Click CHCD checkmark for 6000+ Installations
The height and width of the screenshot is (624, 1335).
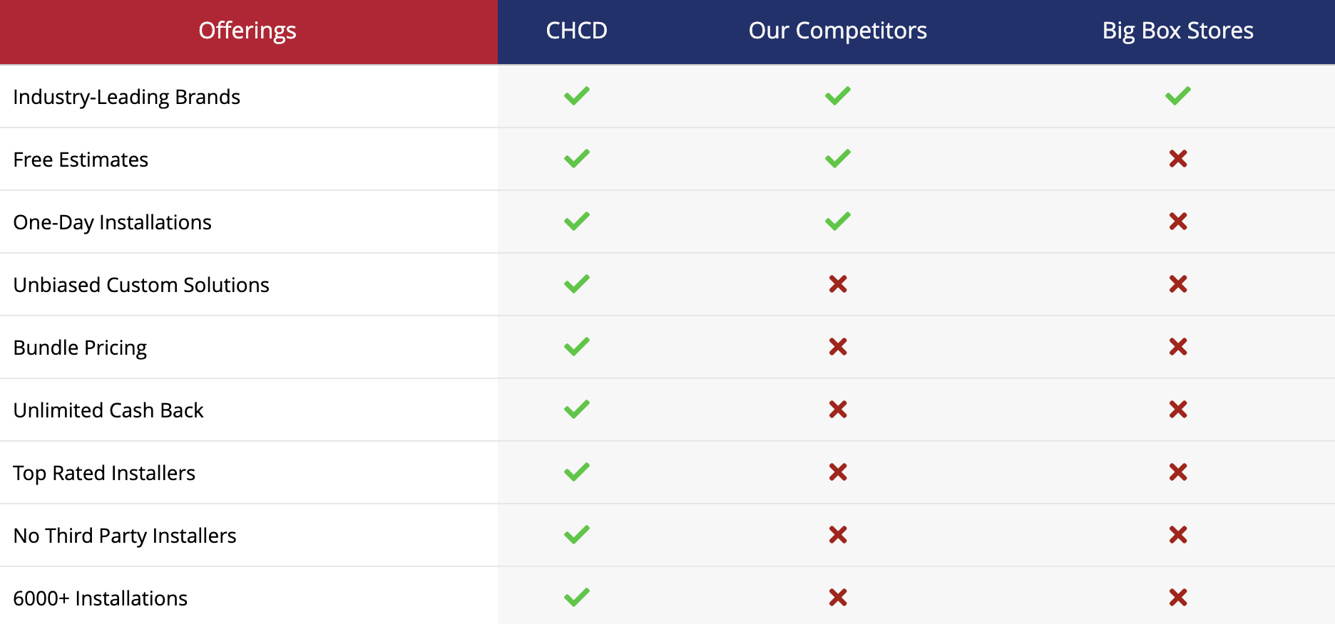[x=576, y=598]
